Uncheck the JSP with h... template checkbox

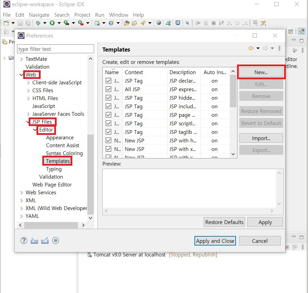pos(108,140)
